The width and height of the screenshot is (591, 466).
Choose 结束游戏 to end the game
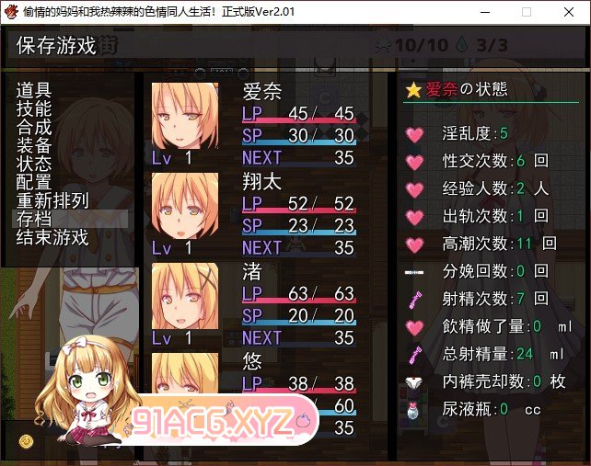point(52,237)
